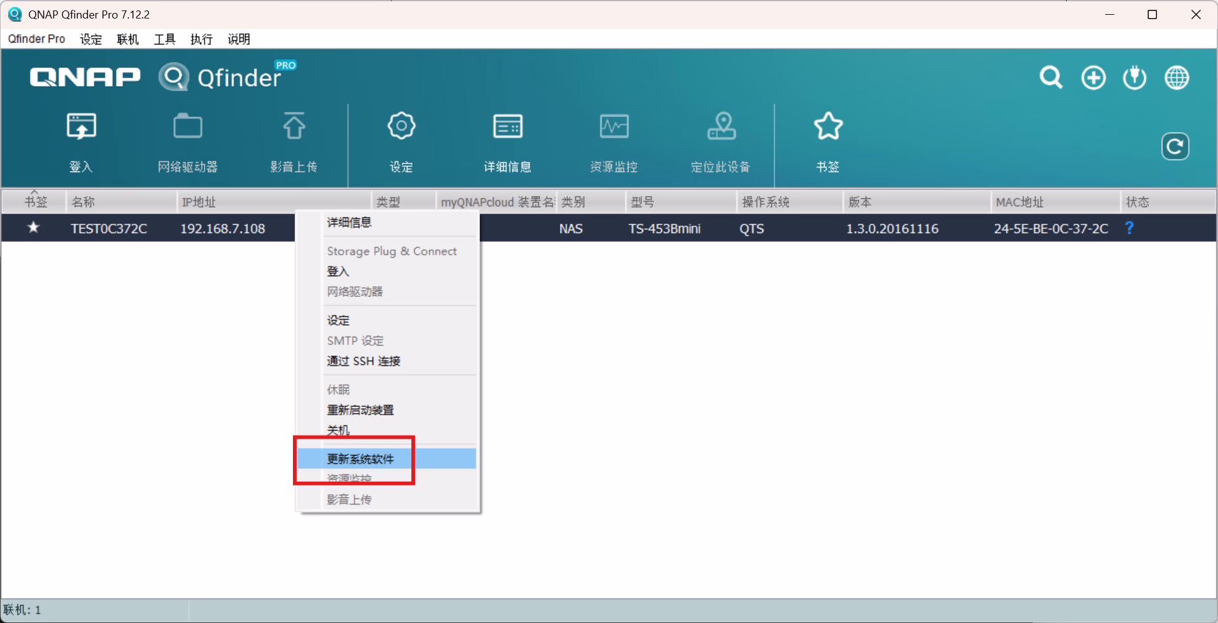Click the search magnifier icon in header
Image resolution: width=1218 pixels, height=623 pixels.
(1051, 78)
